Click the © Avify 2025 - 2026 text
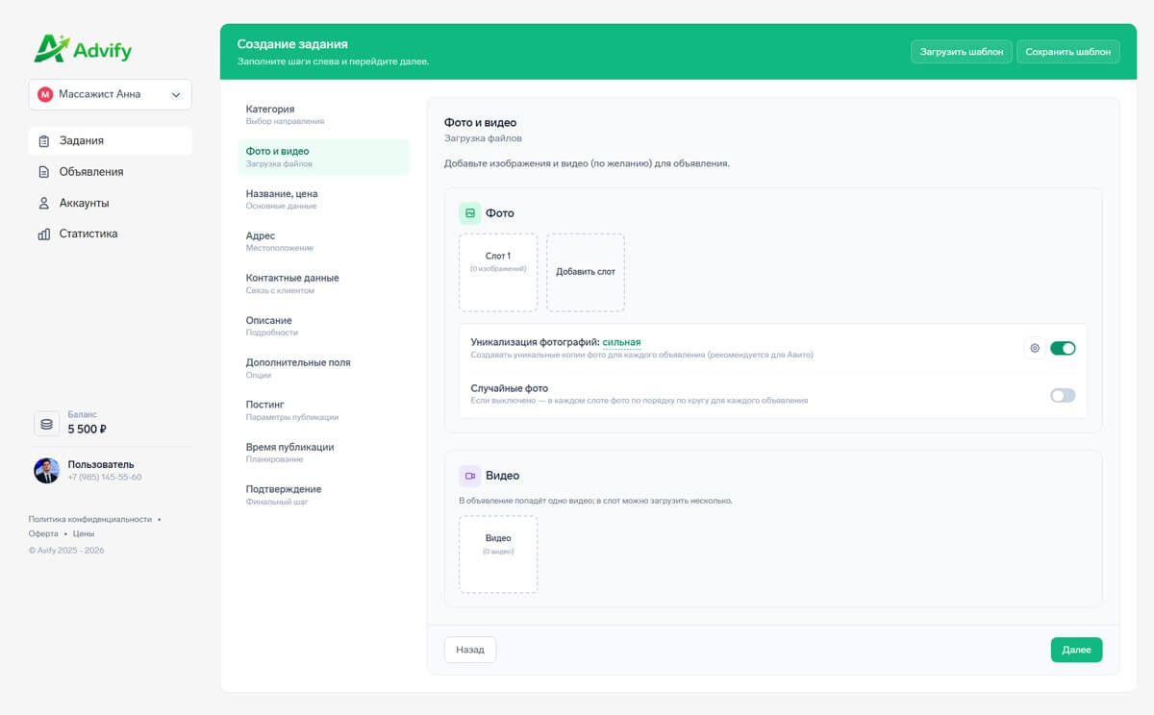This screenshot has height=715, width=1154. click(x=66, y=551)
